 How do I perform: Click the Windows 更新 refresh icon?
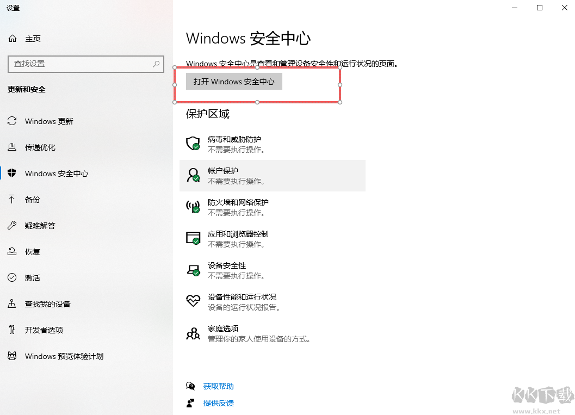(12, 121)
